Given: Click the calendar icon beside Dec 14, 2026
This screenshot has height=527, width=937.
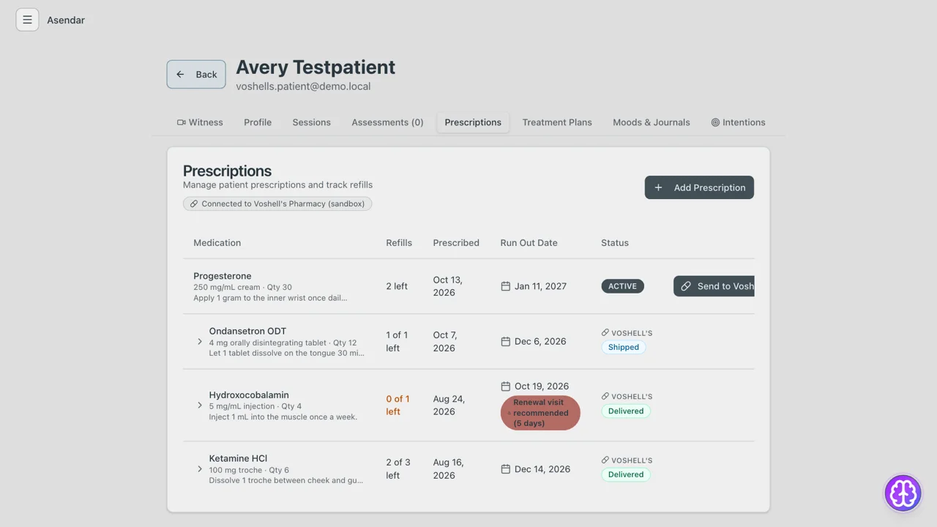Looking at the screenshot, I should click(x=505, y=469).
